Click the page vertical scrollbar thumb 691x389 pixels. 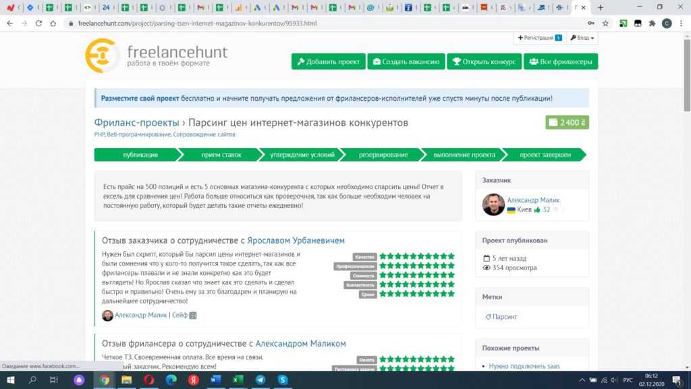(687, 76)
